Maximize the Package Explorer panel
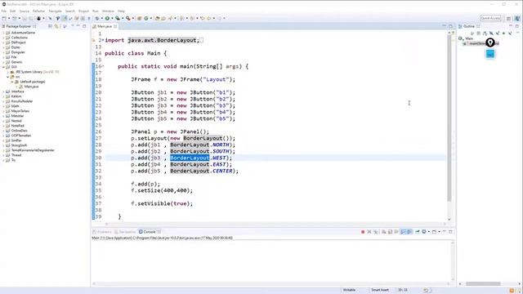This screenshot has height=294, width=523. point(84,26)
